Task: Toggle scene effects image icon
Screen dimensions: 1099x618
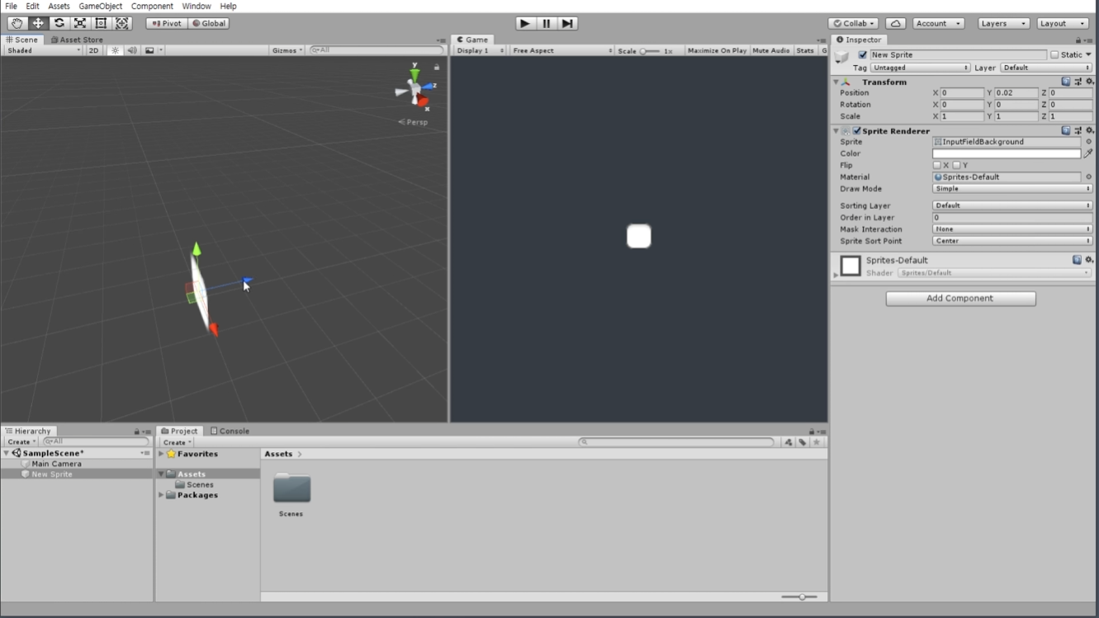Action: pos(149,50)
